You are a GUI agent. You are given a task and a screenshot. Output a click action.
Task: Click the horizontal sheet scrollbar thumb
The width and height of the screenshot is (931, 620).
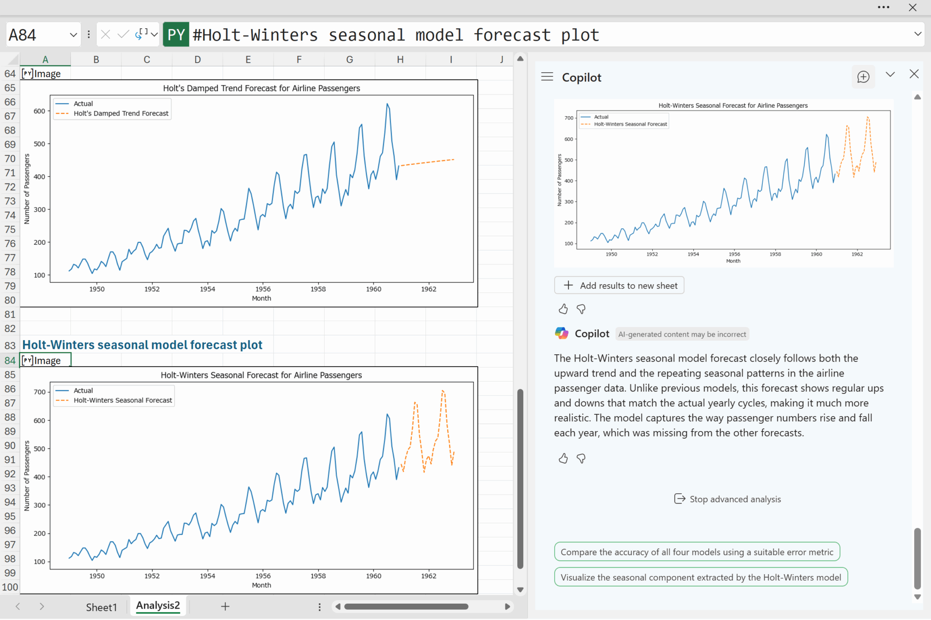point(405,606)
